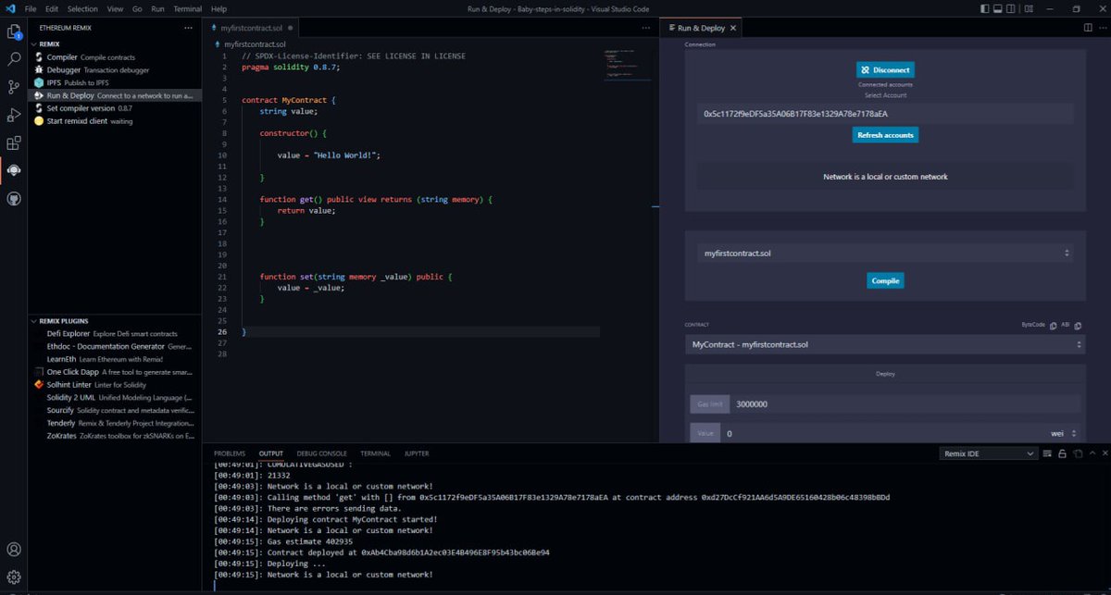The image size is (1111, 595).
Task: Copy the ABI with its copy icon
Action: point(1079,326)
